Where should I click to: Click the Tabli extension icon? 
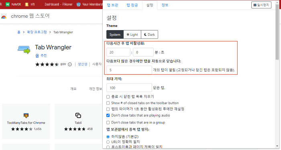(78, 115)
